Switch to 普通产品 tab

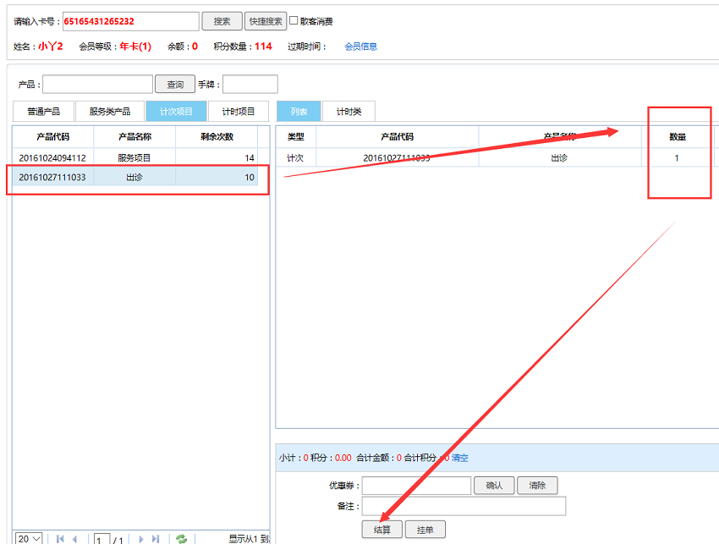click(x=43, y=112)
